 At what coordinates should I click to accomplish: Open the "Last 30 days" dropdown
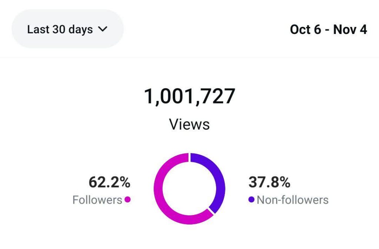point(67,29)
